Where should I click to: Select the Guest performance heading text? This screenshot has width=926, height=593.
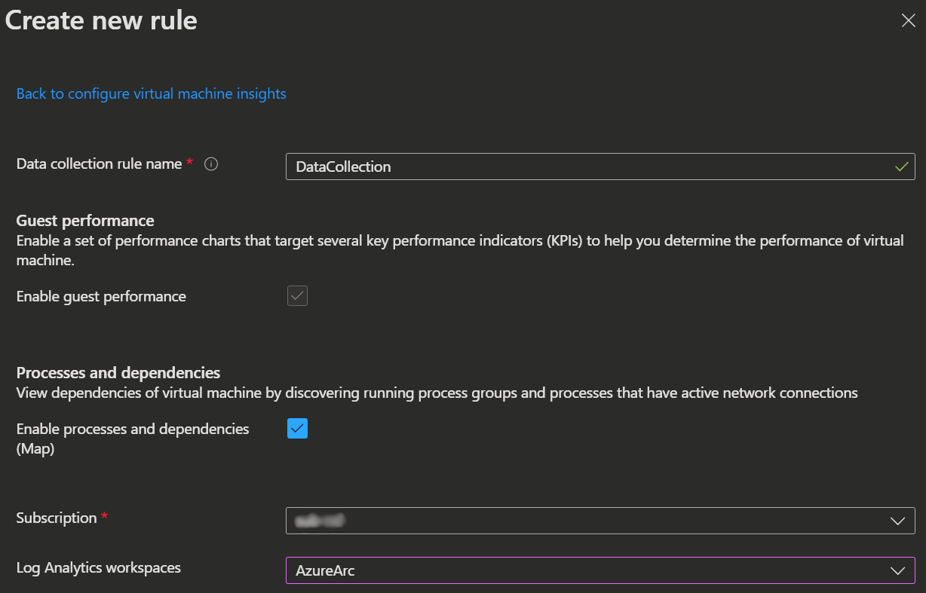[x=85, y=220]
